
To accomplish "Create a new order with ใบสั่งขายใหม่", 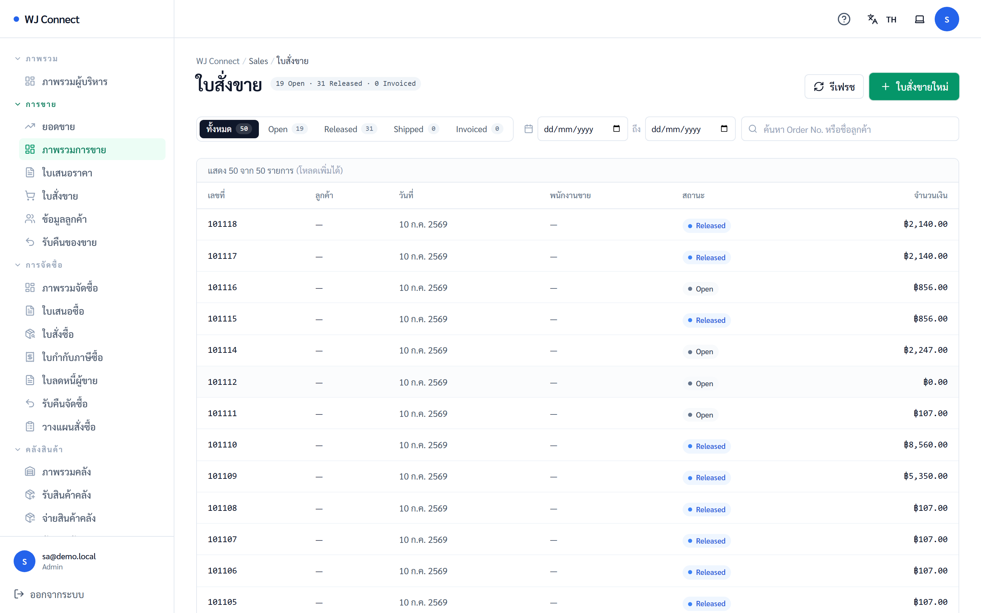I will (914, 87).
